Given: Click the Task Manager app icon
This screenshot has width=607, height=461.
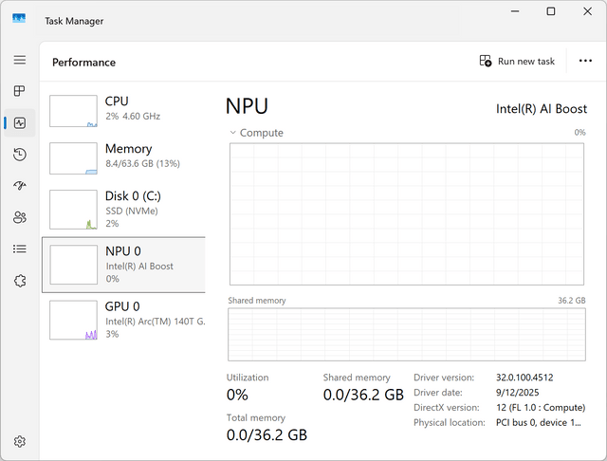Looking at the screenshot, I should [19, 19].
